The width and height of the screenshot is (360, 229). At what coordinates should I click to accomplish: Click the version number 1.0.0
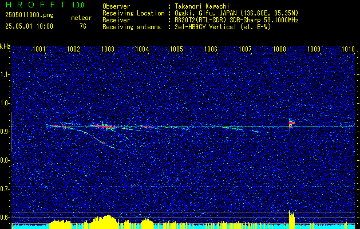point(78,5)
